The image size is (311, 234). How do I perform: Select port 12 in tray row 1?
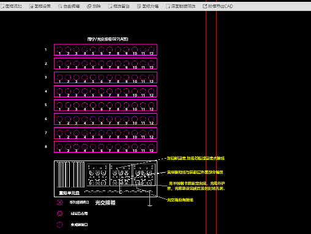(151, 50)
